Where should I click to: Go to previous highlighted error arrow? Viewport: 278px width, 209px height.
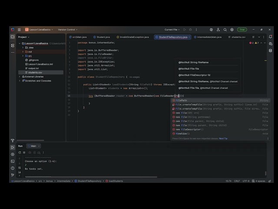coord(261,43)
